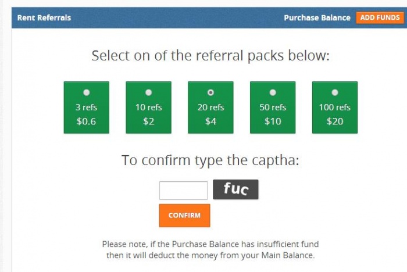
Task: Click the captcha image showing 'fuc'
Action: pyautogui.click(x=235, y=189)
